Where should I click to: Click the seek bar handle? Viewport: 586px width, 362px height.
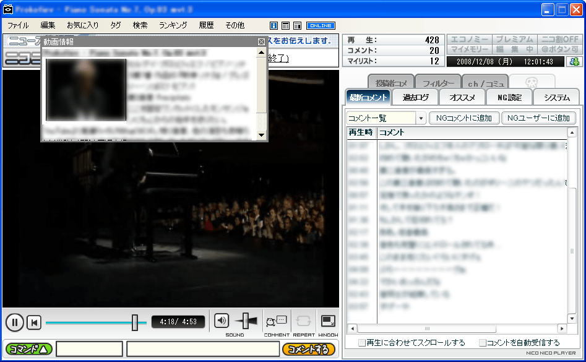135,322
